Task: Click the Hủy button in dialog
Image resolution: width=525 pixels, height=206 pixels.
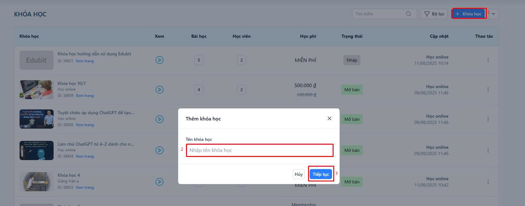Action: [299, 174]
